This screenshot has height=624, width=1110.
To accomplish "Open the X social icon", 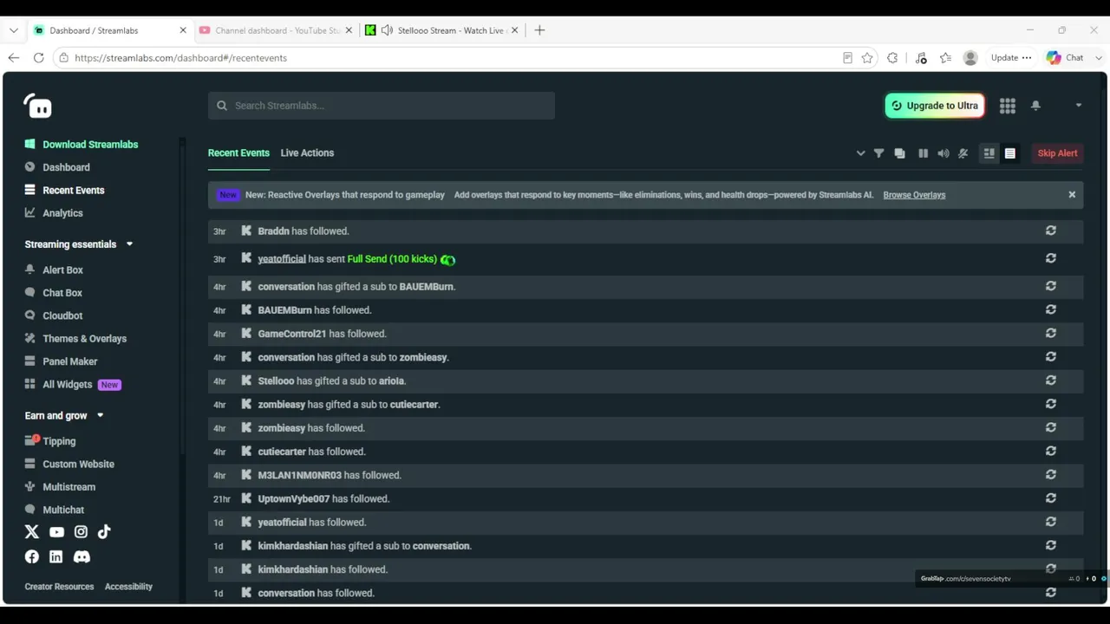I will point(32,532).
